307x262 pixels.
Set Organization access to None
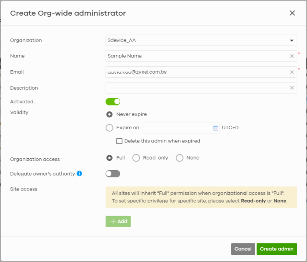pos(179,158)
